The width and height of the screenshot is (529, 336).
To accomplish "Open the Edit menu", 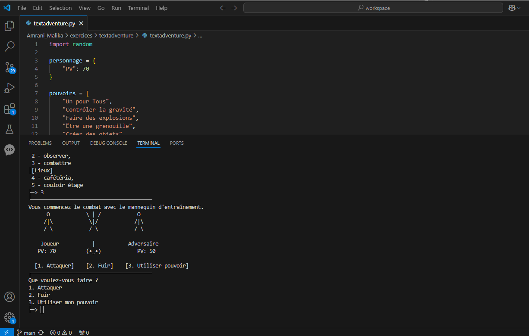I will pyautogui.click(x=38, y=8).
